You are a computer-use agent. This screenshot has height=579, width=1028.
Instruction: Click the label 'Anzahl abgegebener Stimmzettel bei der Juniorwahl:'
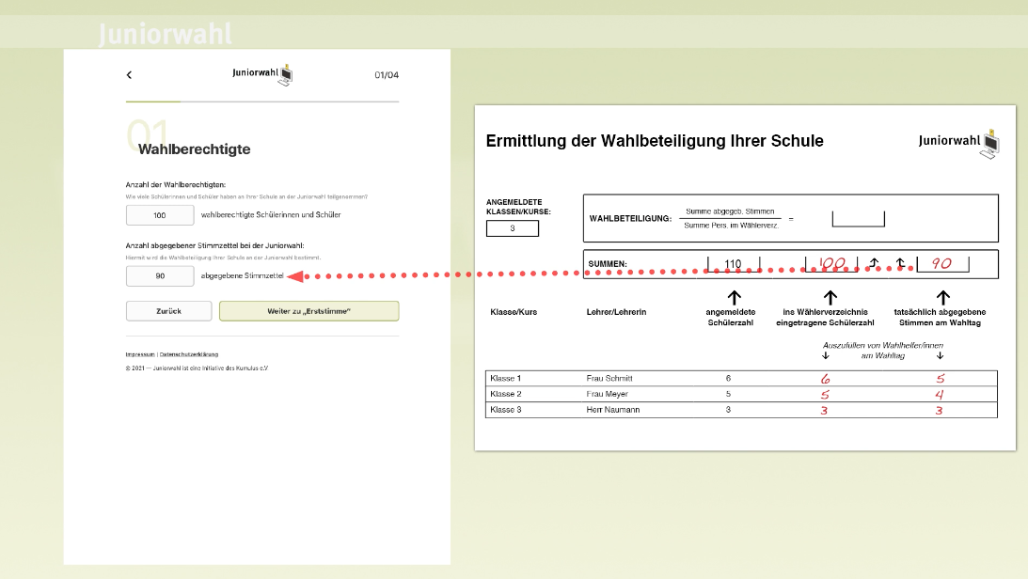[215, 245]
